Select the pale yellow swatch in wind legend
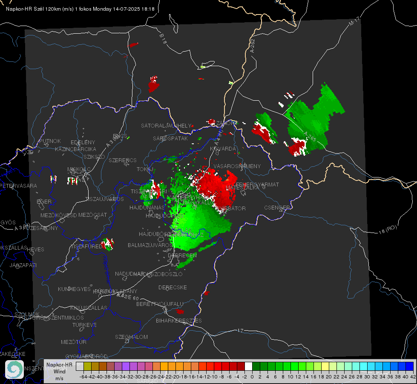Viewport: 417px width, 384px height. (x=325, y=367)
